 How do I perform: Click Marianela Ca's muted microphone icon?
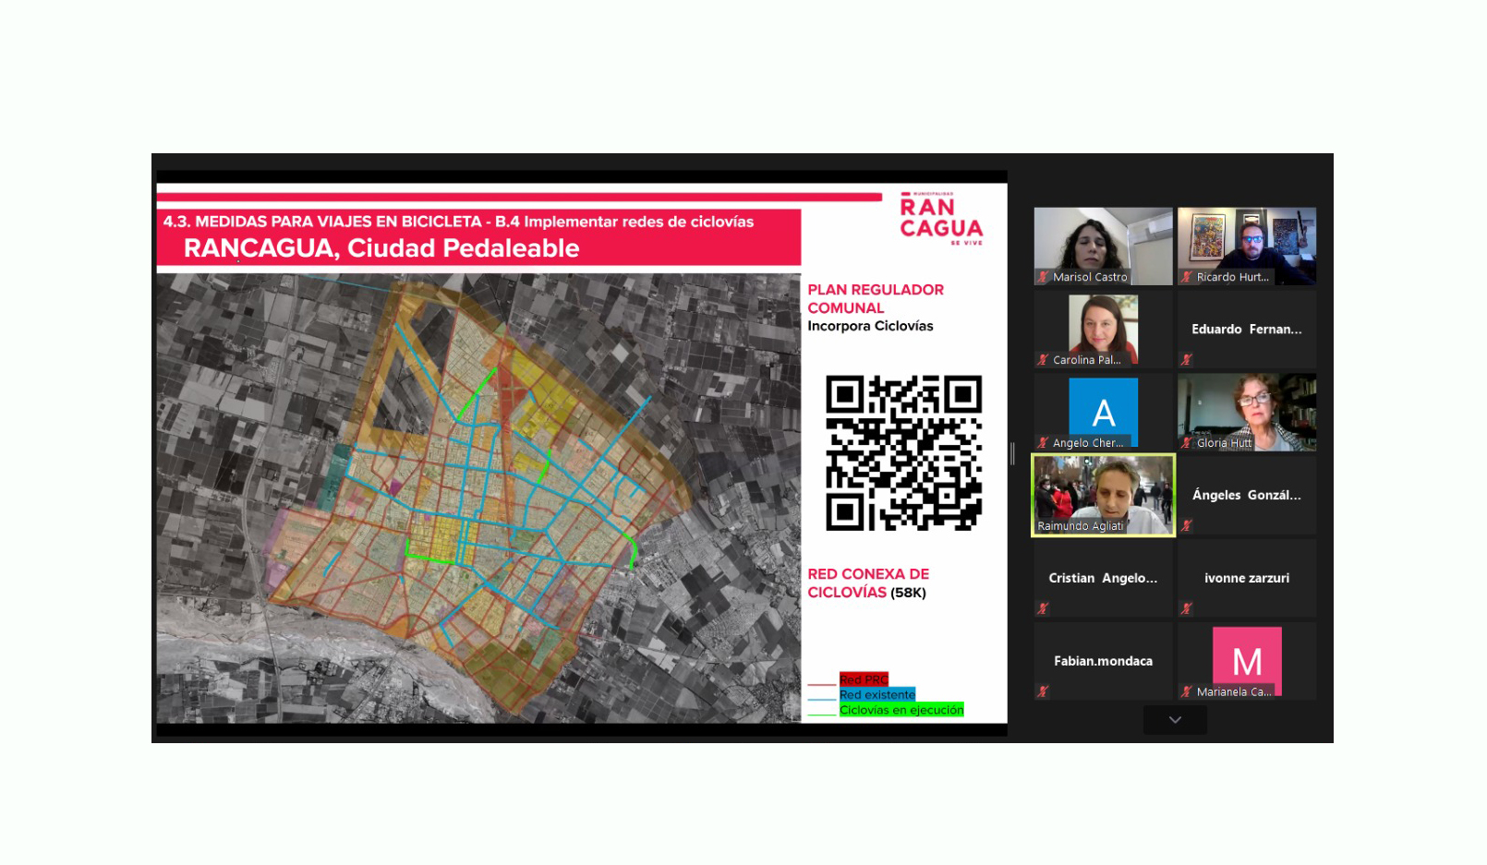pos(1187,691)
